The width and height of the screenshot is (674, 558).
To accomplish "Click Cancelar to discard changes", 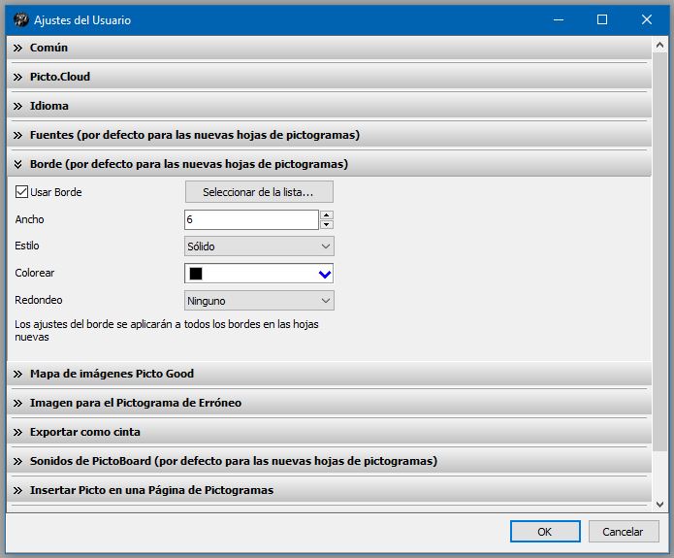I will pyautogui.click(x=624, y=532).
